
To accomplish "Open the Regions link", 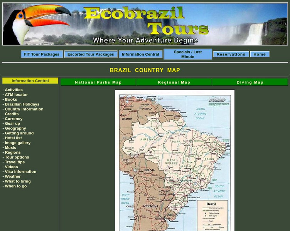I will click(13, 152).
